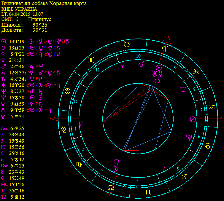
Task: Select the location text 'КИЕВ УКРАИНА'
Action: point(19,9)
